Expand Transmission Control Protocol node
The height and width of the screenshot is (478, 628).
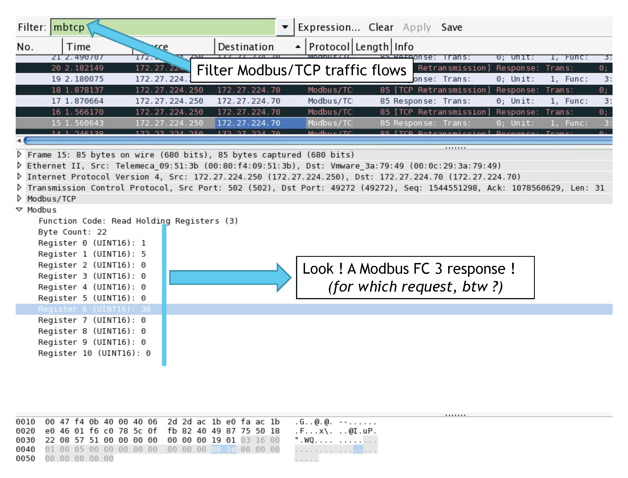point(19,187)
